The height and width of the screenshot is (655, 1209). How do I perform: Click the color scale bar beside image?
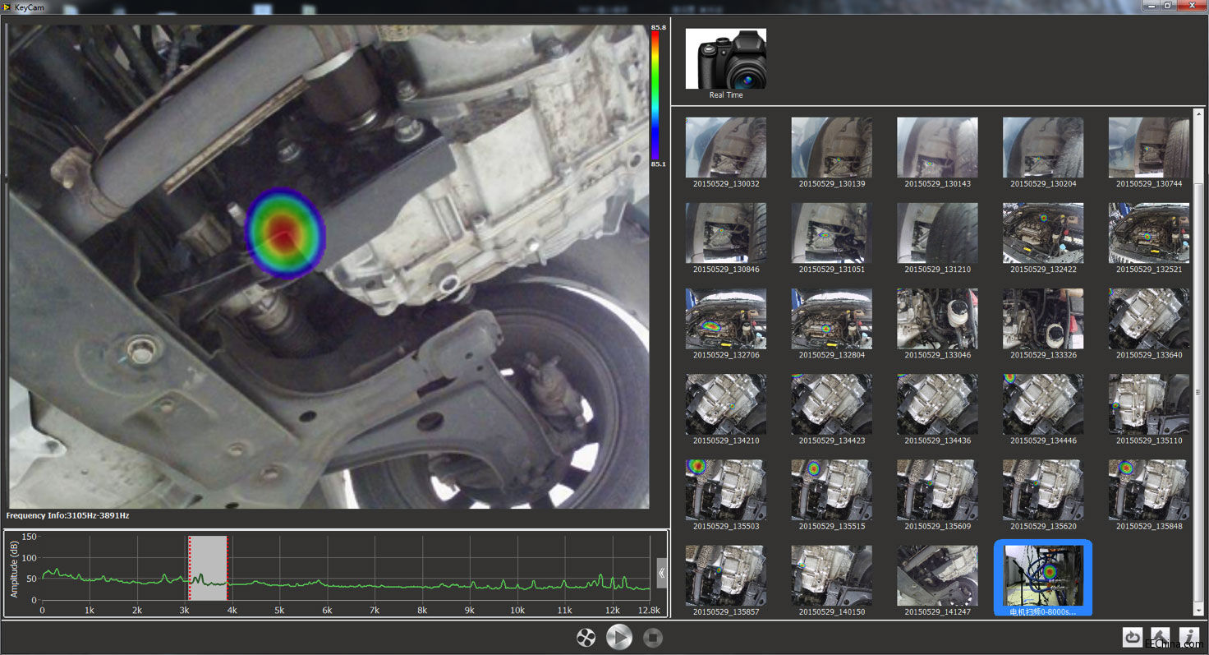(x=655, y=95)
